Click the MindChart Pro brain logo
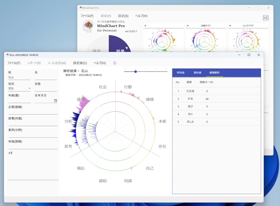This screenshot has width=280, height=206. [x=88, y=26]
